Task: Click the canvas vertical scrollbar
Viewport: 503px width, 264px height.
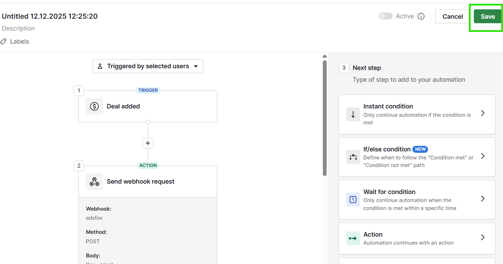Action: pyautogui.click(x=325, y=118)
